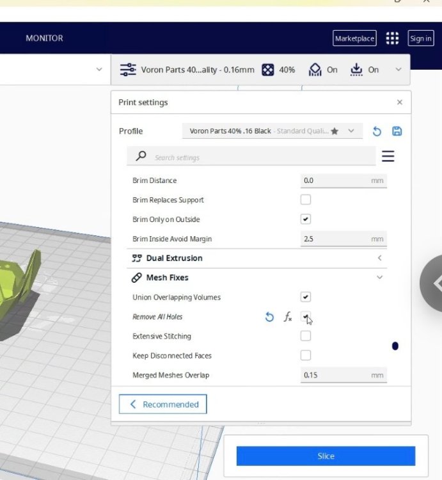Revert Remove All Holes to its default value
442x480 pixels.
click(269, 317)
